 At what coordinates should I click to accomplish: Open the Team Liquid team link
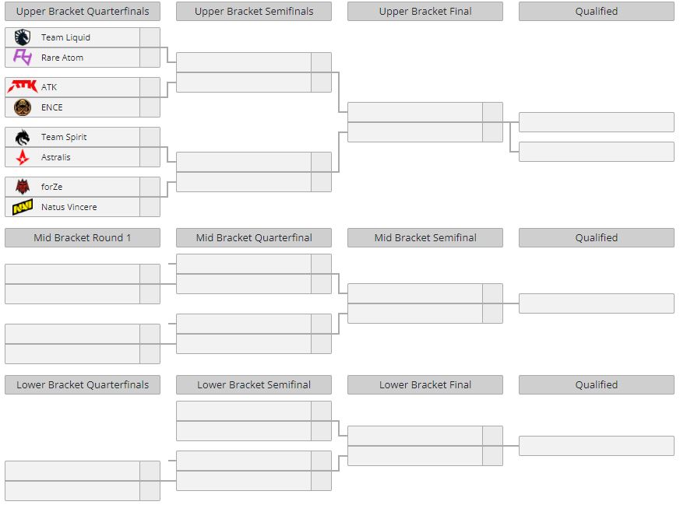click(65, 37)
